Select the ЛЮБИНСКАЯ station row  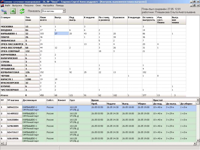click(x=93, y=41)
